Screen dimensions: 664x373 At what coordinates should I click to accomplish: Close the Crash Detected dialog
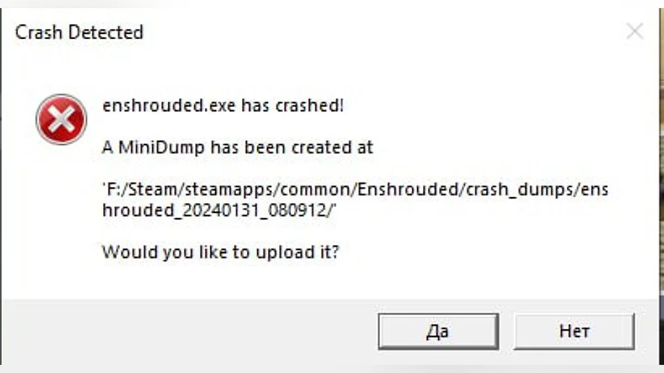click(635, 31)
